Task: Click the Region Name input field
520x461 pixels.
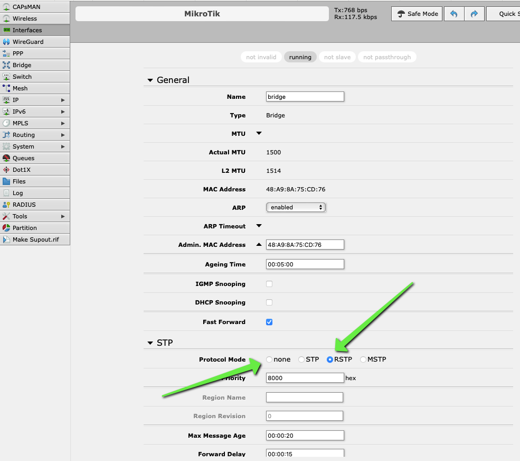Action: 305,398
